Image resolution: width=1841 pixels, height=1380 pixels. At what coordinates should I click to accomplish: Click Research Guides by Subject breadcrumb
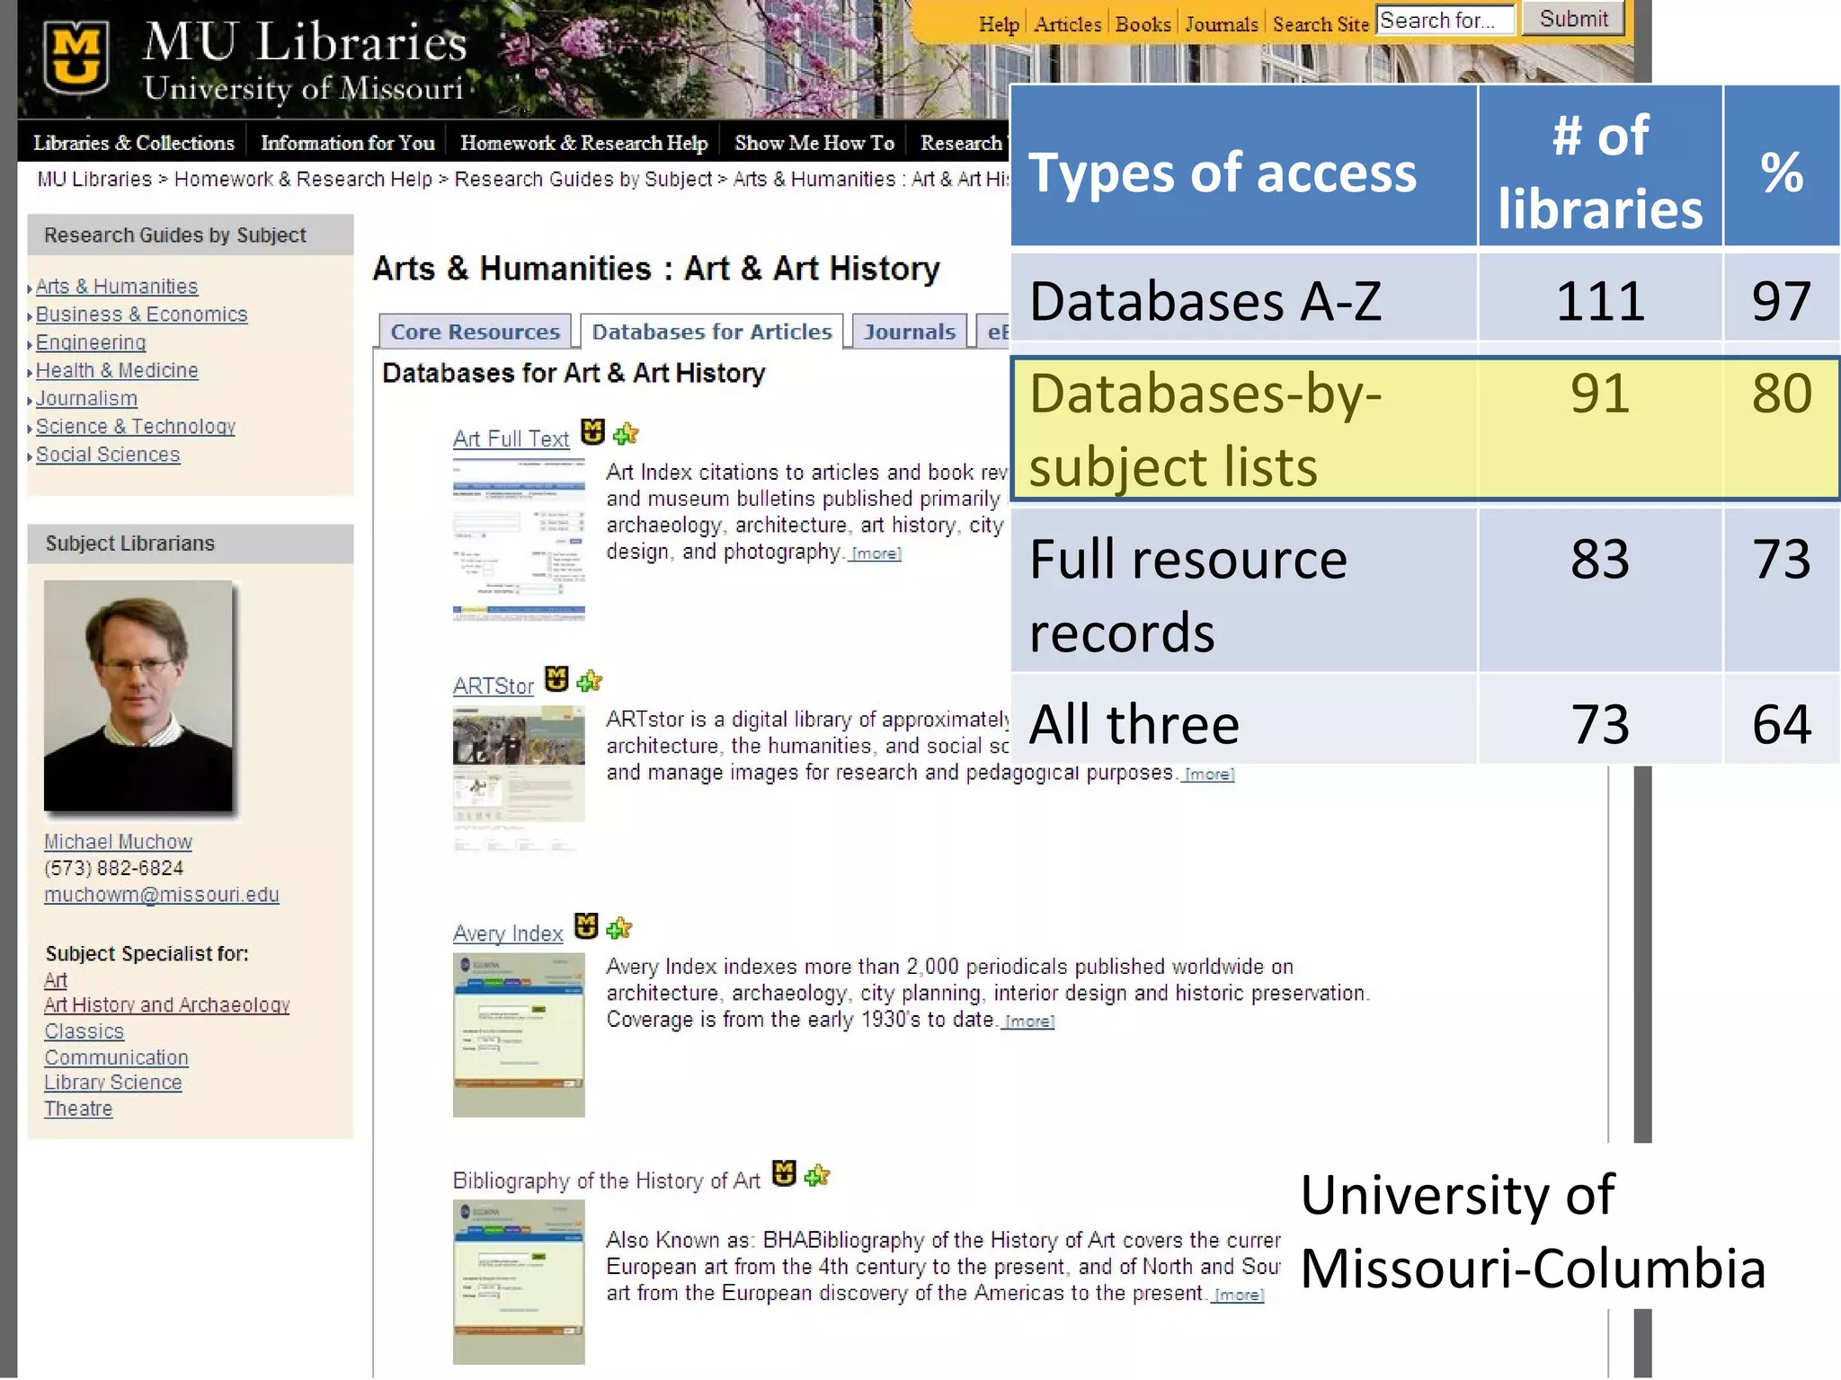(583, 179)
